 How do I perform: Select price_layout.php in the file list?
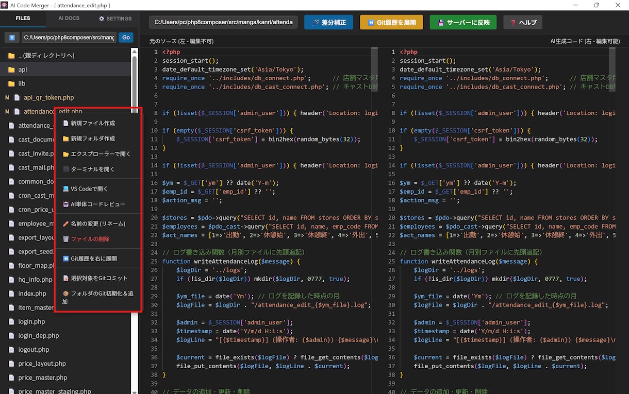click(65, 364)
